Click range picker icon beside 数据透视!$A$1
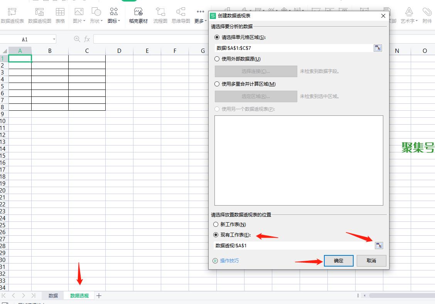This screenshot has width=435, height=304. pyautogui.click(x=379, y=245)
